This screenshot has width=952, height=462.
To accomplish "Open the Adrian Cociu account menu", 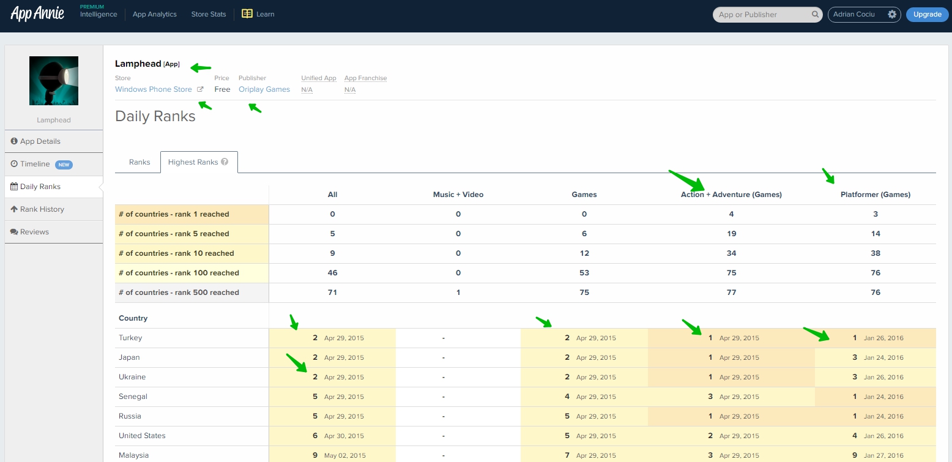I will pos(856,15).
